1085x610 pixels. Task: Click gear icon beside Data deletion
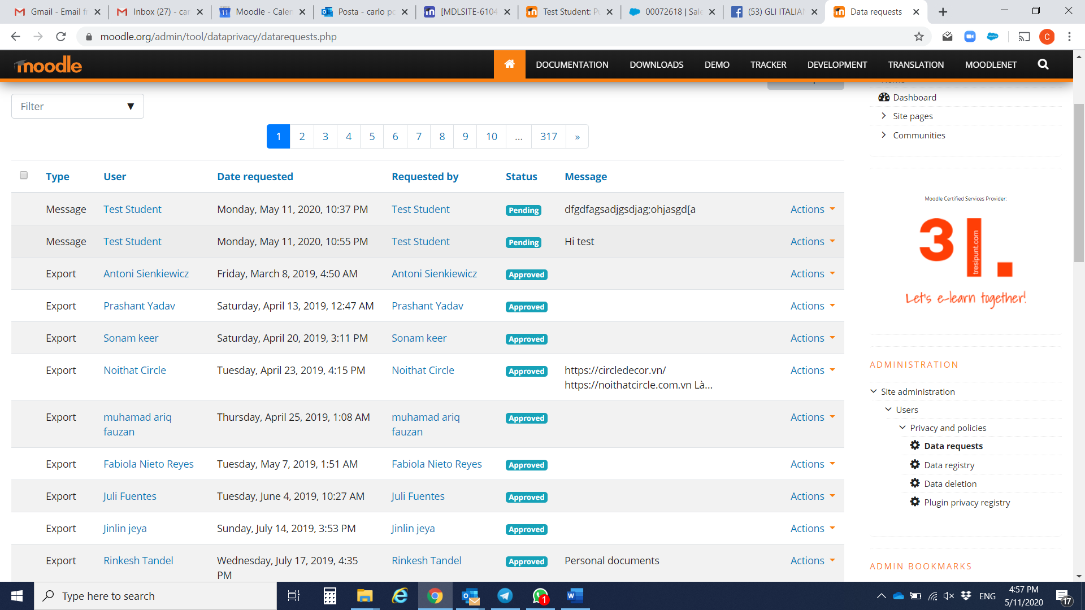coord(915,483)
